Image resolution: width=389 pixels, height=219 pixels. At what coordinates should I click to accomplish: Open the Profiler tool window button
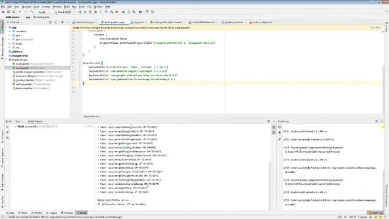[x=36, y=213]
